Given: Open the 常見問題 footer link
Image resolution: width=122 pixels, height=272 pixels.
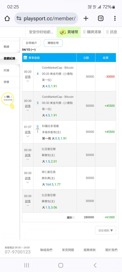Looking at the screenshot, I should click(68, 250).
